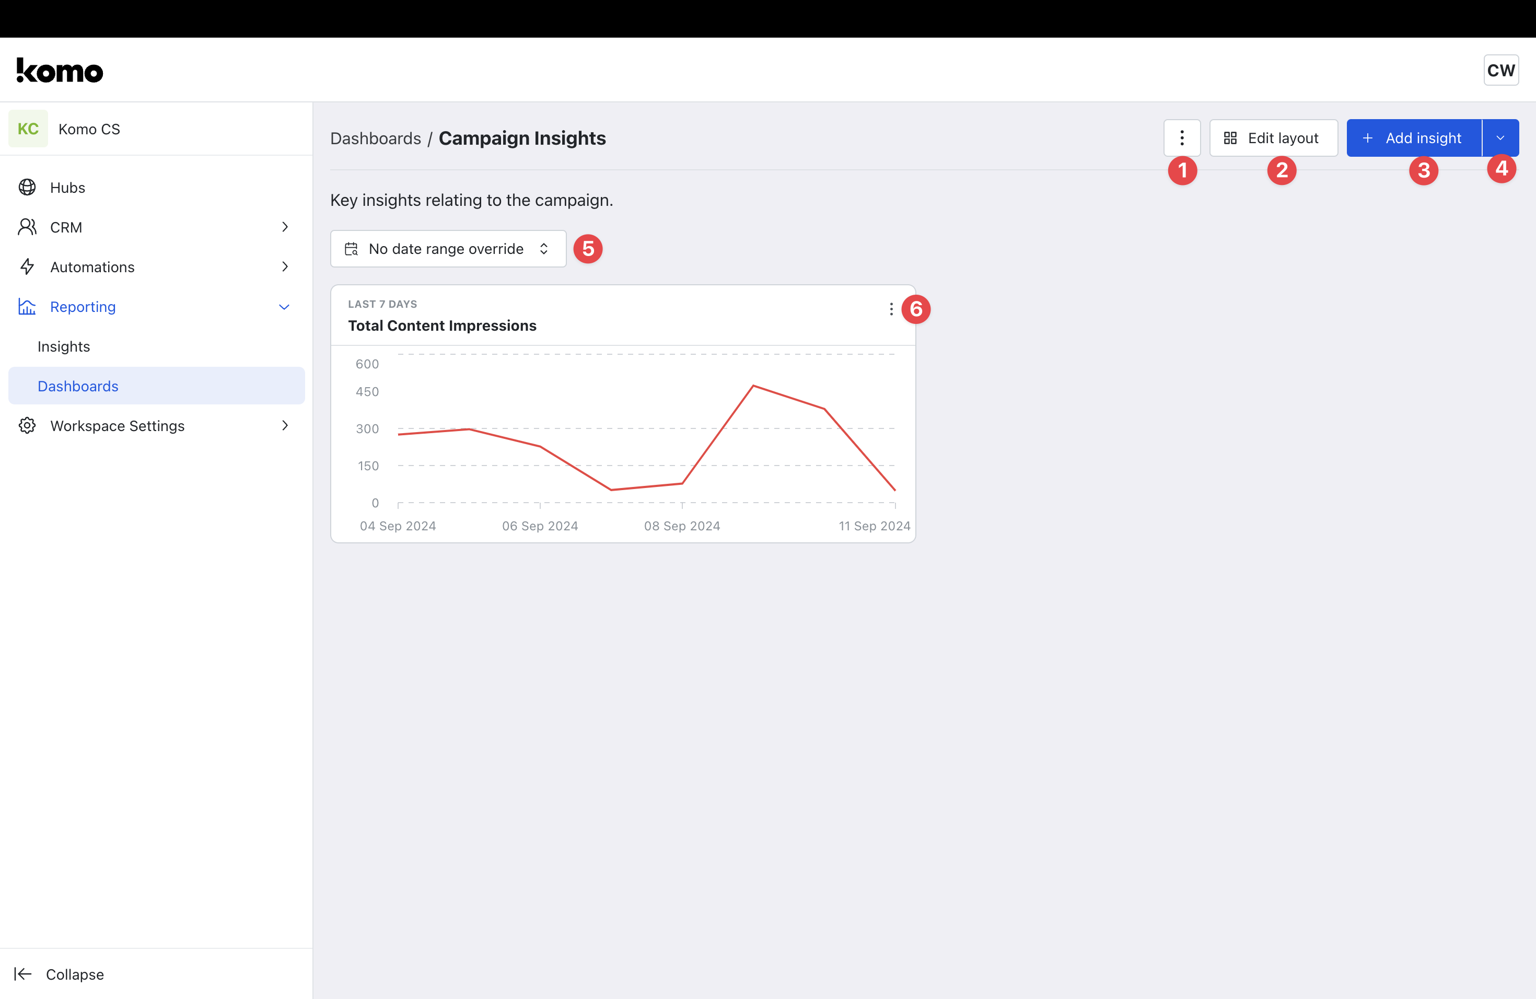This screenshot has width=1536, height=999.
Task: Click the Add insight button
Action: point(1413,138)
